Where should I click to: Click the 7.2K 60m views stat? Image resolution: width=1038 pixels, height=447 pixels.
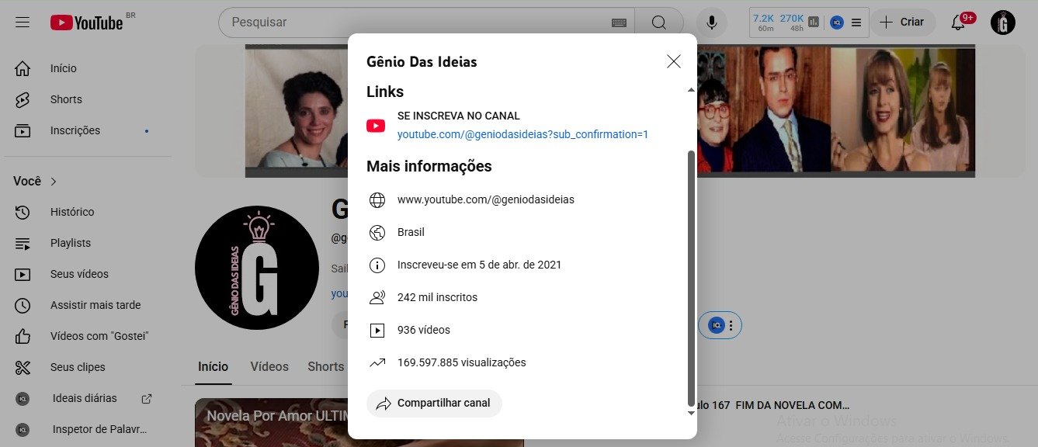pyautogui.click(x=764, y=22)
